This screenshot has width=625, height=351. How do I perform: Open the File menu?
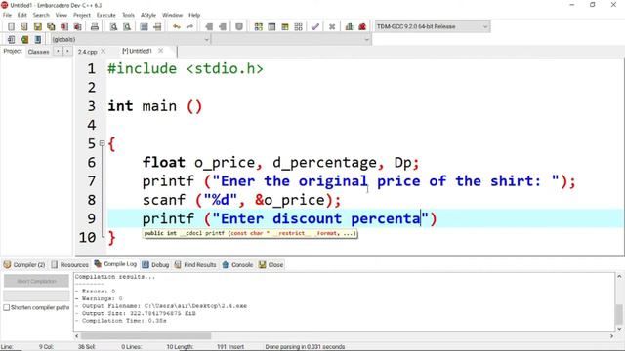pyautogui.click(x=7, y=15)
